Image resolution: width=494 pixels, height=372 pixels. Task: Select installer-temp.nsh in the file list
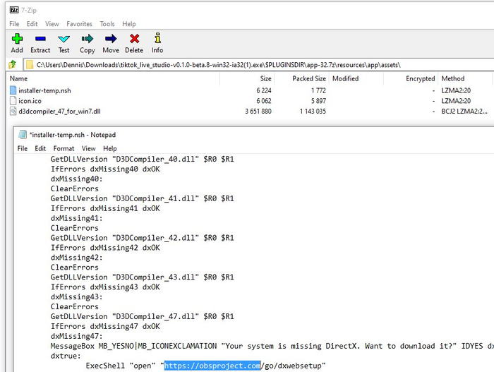pyautogui.click(x=44, y=90)
